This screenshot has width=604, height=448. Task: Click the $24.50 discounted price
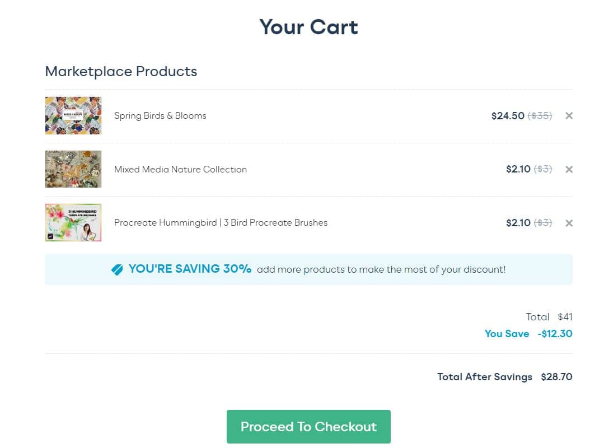click(x=508, y=115)
